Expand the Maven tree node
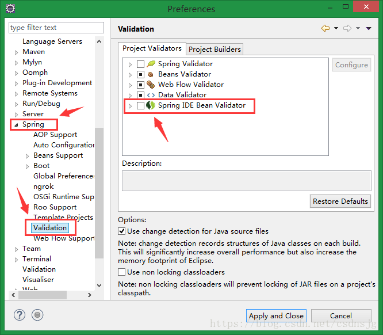 (16, 52)
